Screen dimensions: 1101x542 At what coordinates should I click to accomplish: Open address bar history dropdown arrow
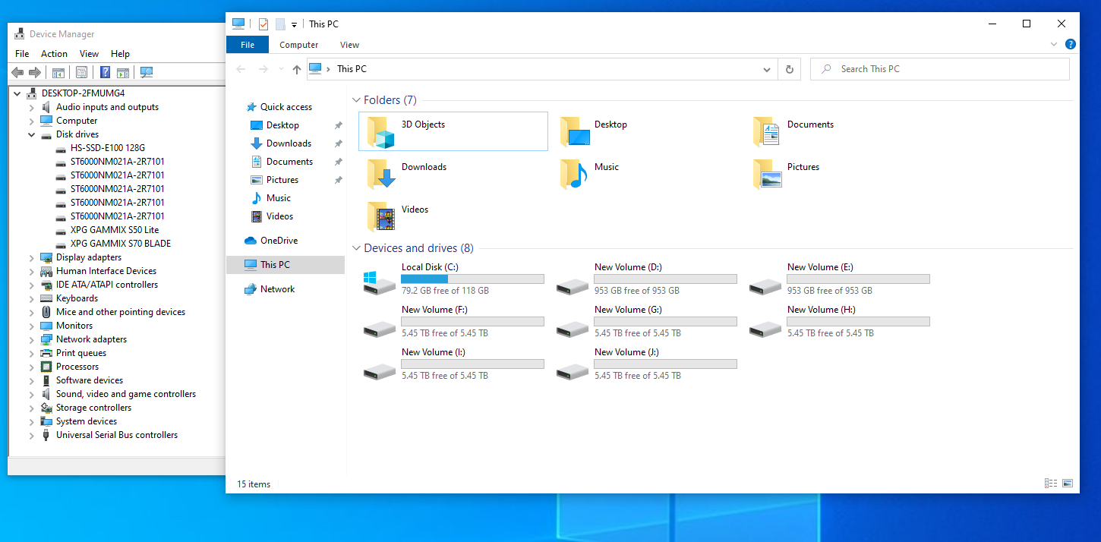pyautogui.click(x=767, y=69)
